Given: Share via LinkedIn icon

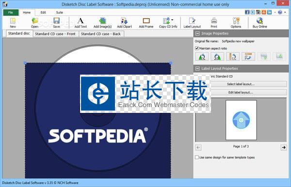Looking at the screenshot, I should 269,12.
